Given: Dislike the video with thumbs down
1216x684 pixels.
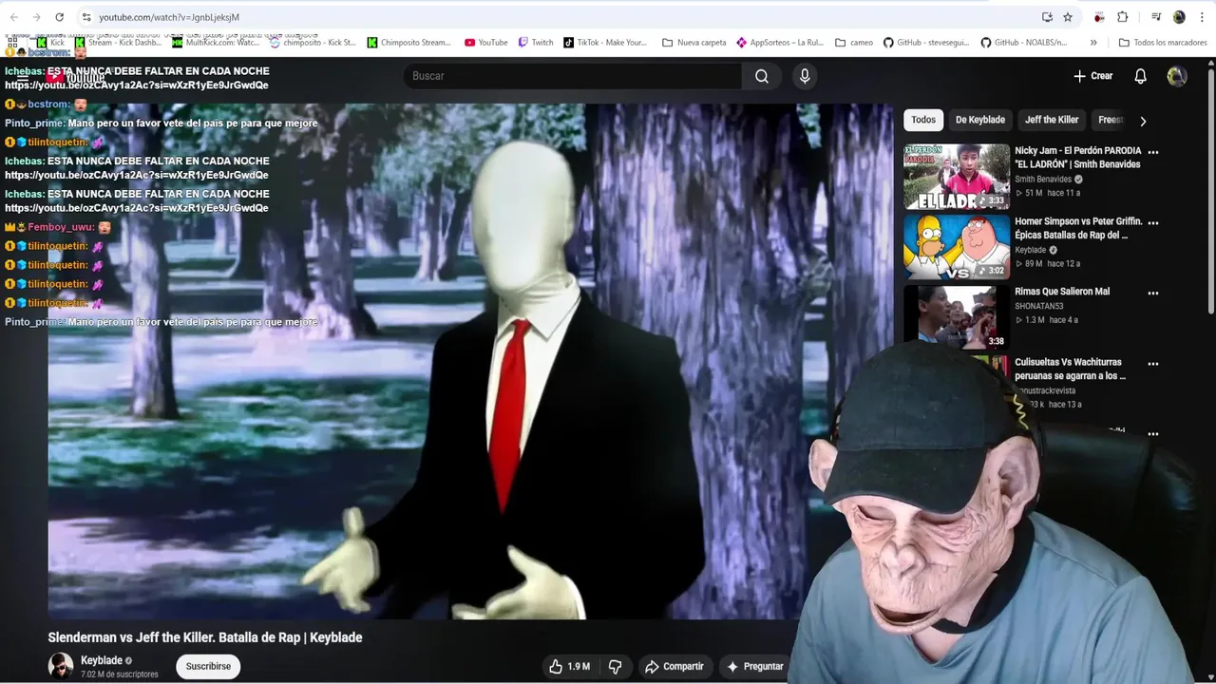Looking at the screenshot, I should 615,667.
